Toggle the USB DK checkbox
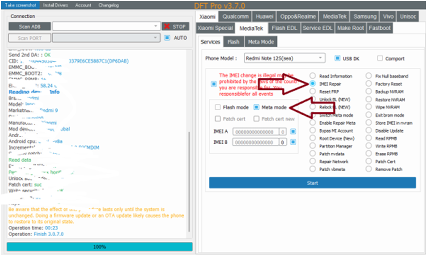 coord(337,58)
